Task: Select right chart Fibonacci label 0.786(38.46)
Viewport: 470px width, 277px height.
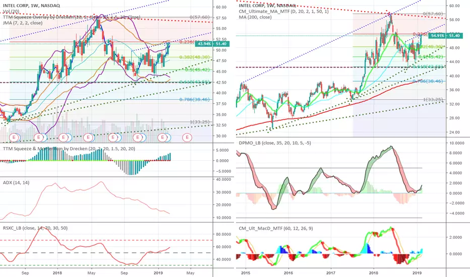Action: point(428,81)
